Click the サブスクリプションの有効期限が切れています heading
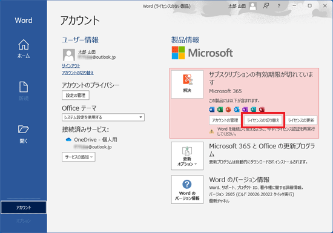Image resolution: width=333 pixels, height=233 pixels. point(261,78)
